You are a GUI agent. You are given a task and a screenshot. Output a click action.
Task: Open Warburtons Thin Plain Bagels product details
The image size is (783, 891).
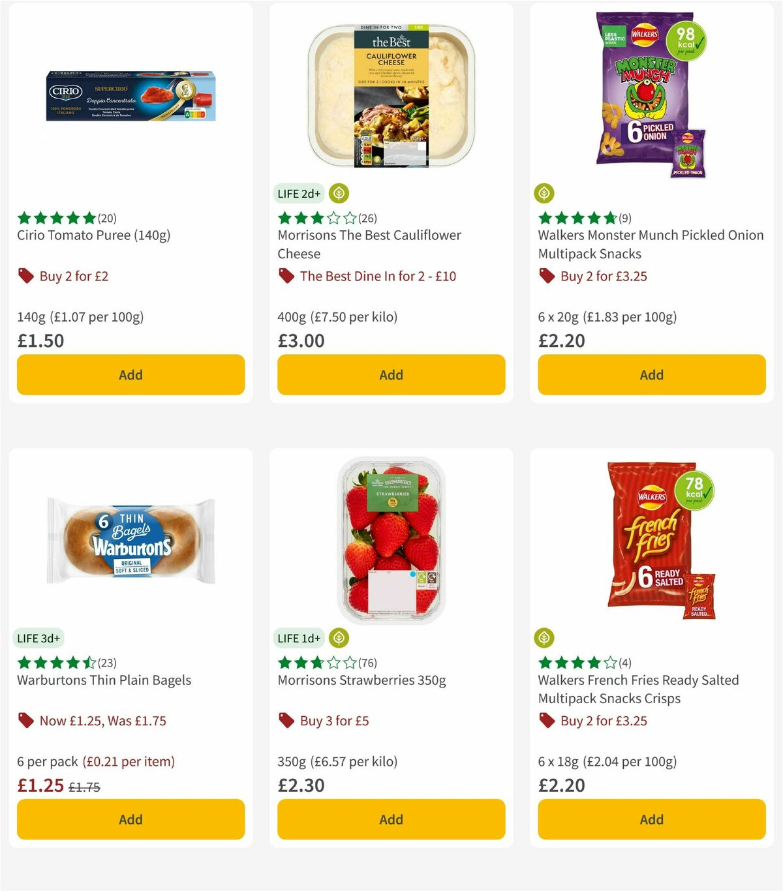pos(103,680)
